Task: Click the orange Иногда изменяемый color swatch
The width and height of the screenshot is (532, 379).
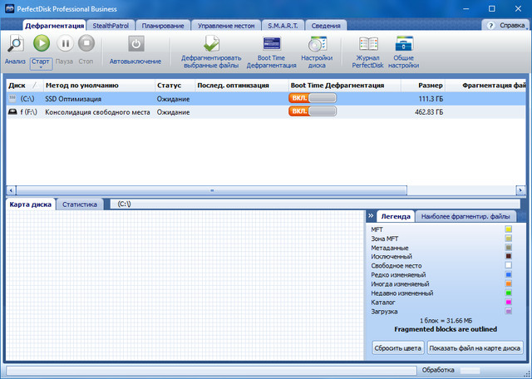Action: (509, 283)
